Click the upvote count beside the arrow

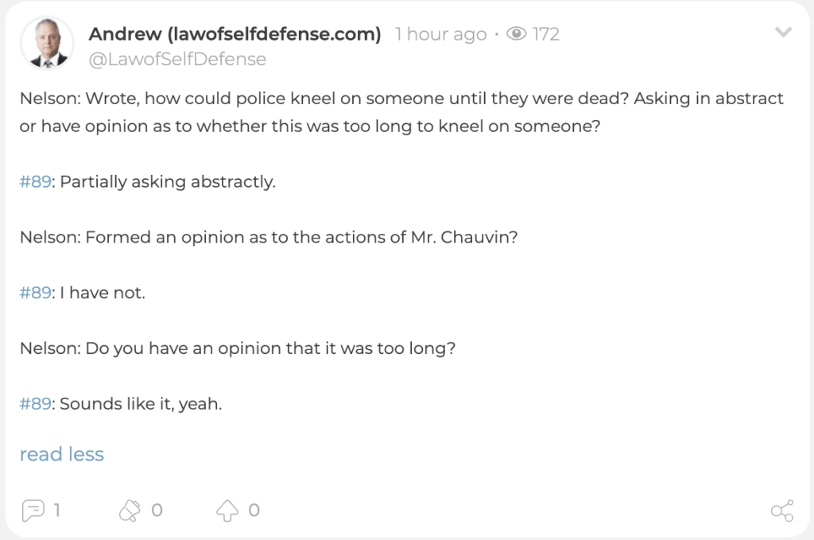pyautogui.click(x=254, y=511)
